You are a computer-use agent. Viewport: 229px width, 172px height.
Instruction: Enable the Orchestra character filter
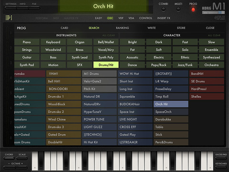tap(211, 65)
